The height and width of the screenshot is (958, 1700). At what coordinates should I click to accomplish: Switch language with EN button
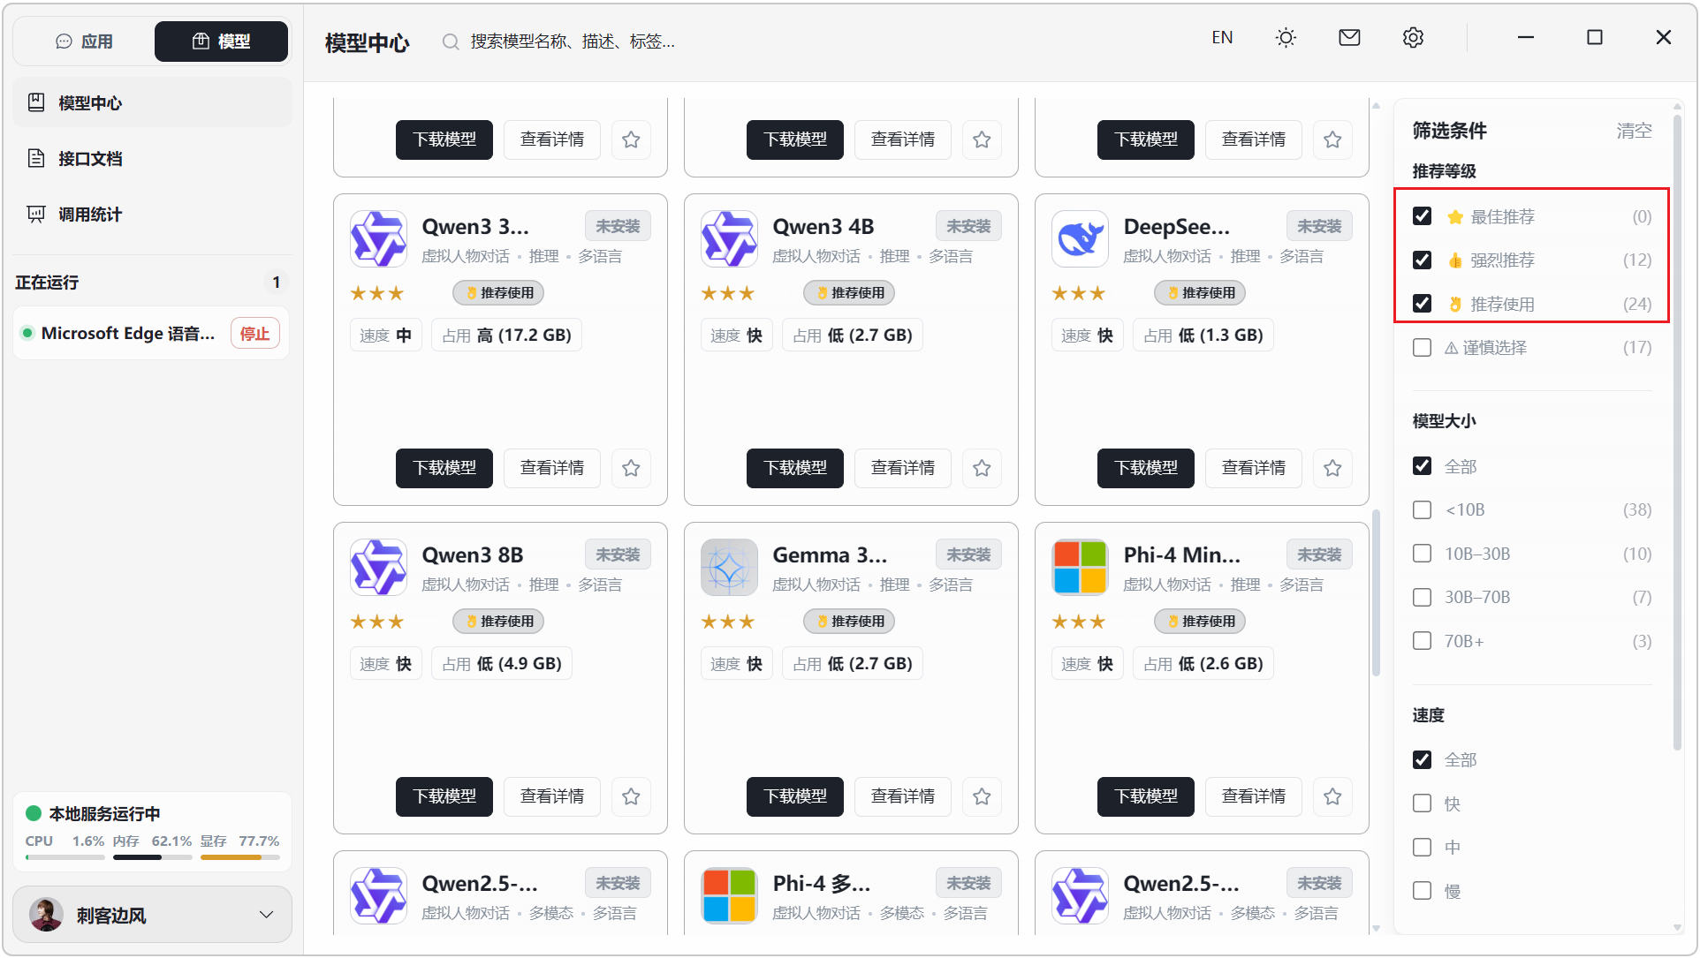[1222, 38]
